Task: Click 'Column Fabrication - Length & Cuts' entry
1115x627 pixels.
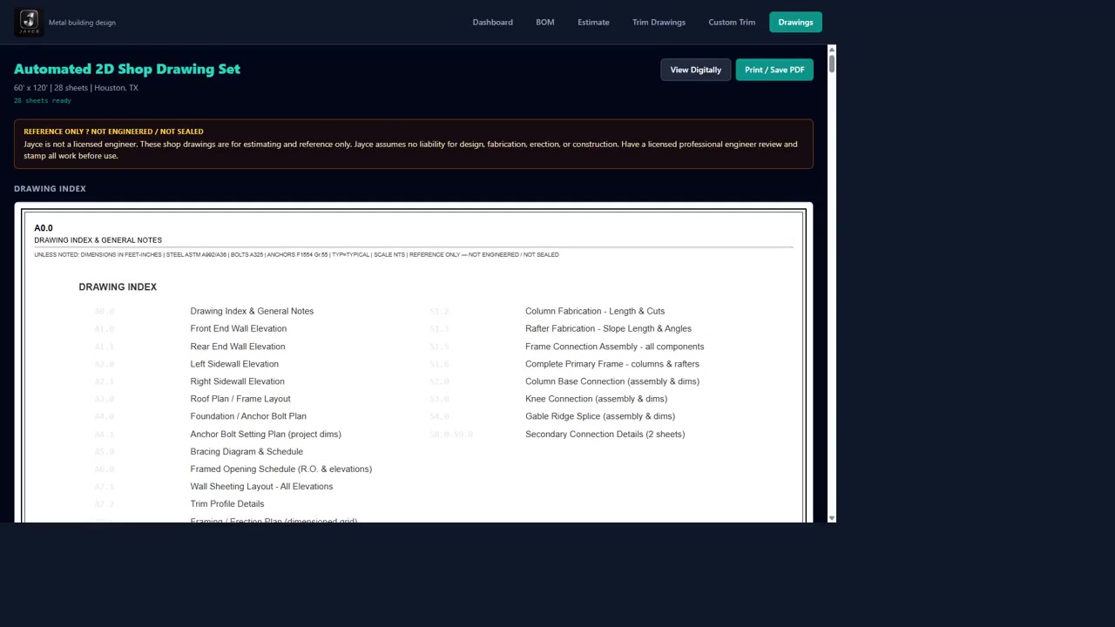Action: click(x=595, y=311)
